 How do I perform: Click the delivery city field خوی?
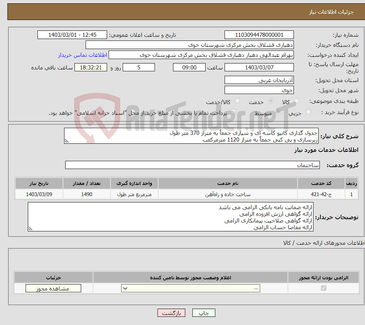259,90
